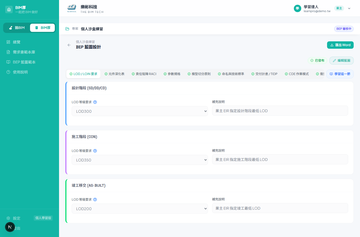The width and height of the screenshot is (360, 237).
Task: Switch to 鵝BIM mode
Action: 17,28
